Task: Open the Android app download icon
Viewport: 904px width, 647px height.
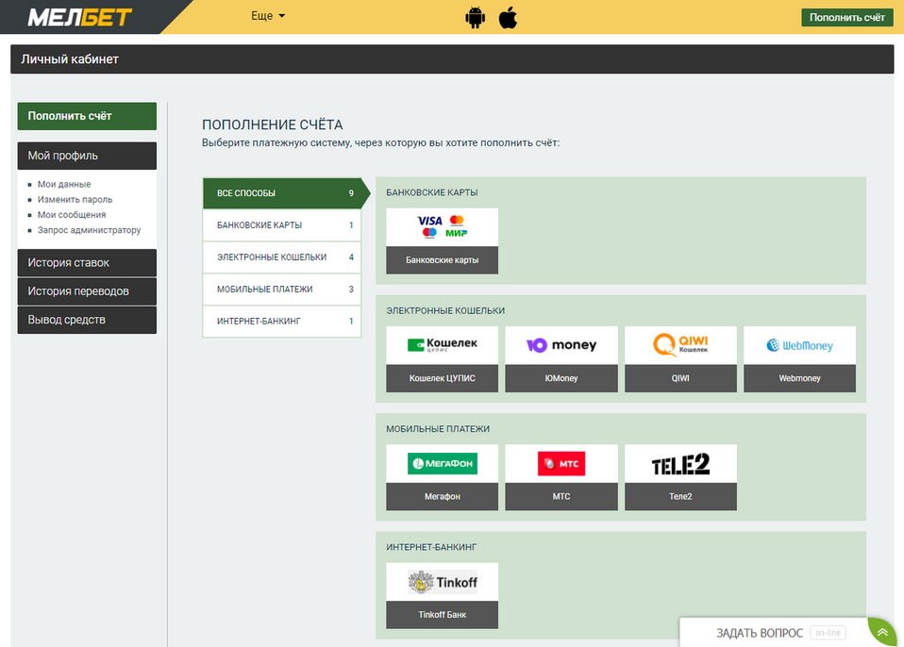Action: point(476,17)
